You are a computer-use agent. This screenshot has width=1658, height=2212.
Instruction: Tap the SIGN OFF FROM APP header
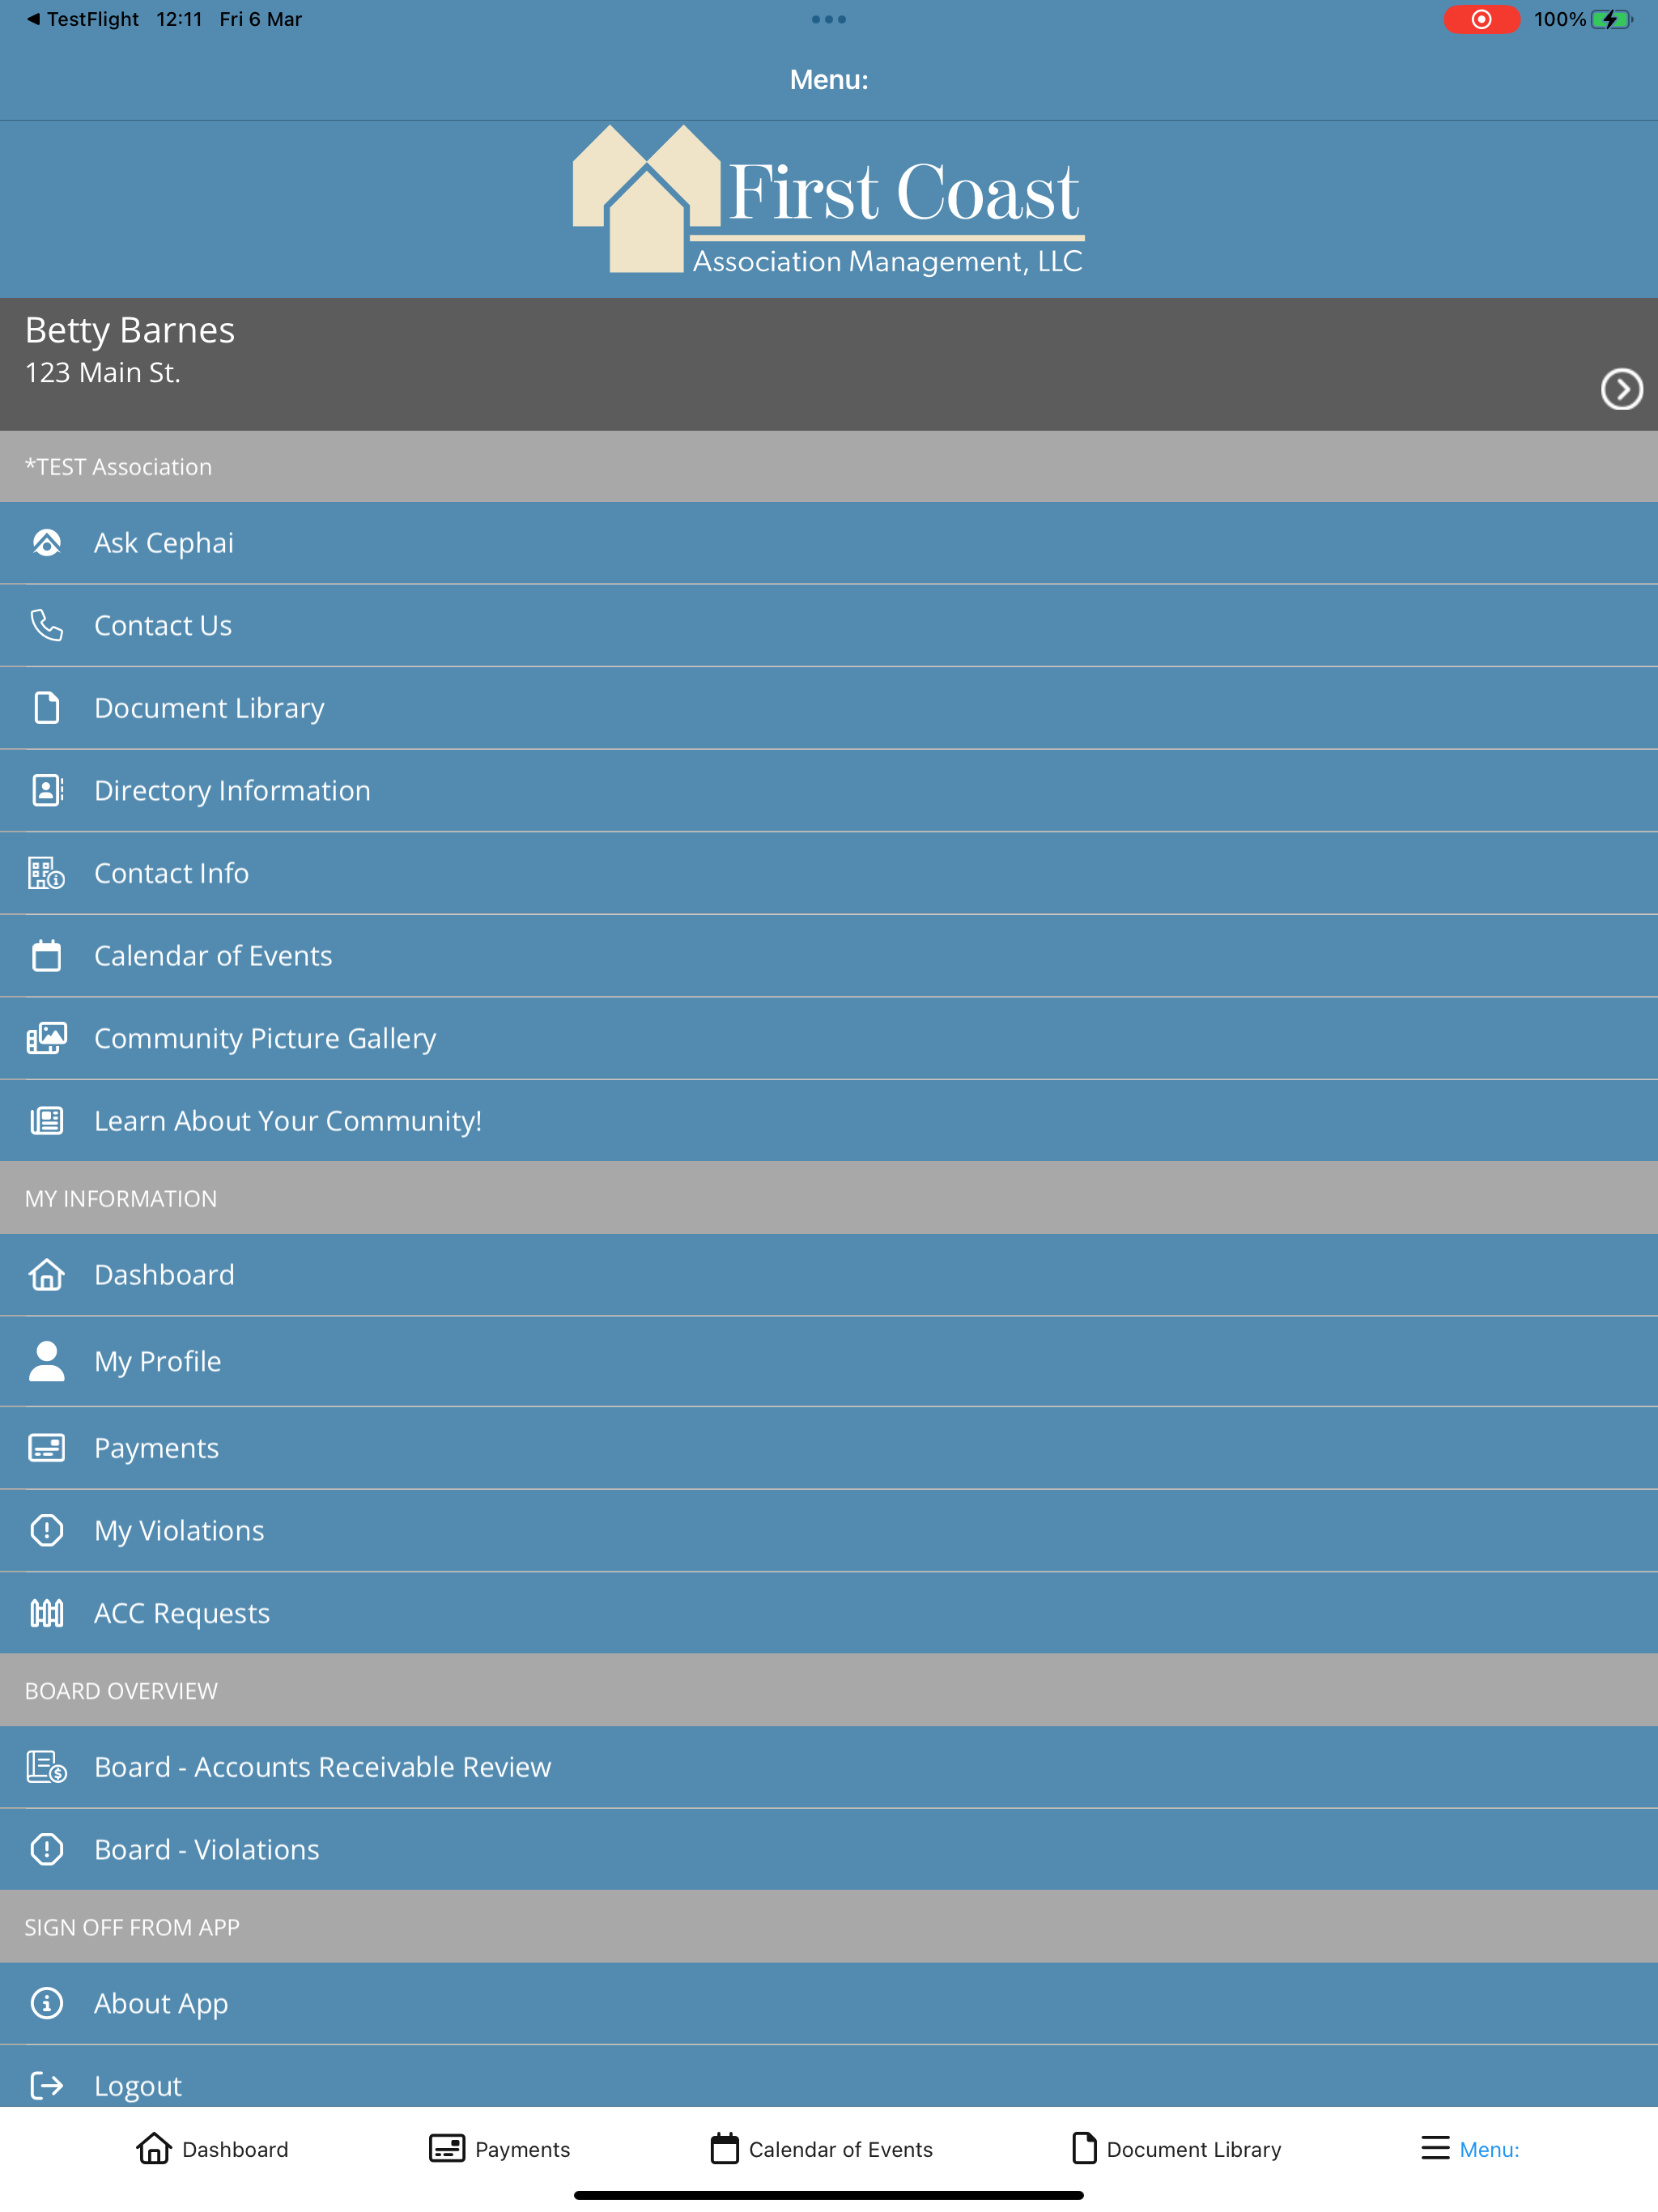(829, 1927)
